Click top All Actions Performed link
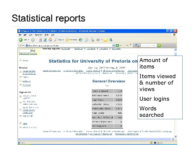This screenshot has height=145, width=193. click(x=114, y=71)
